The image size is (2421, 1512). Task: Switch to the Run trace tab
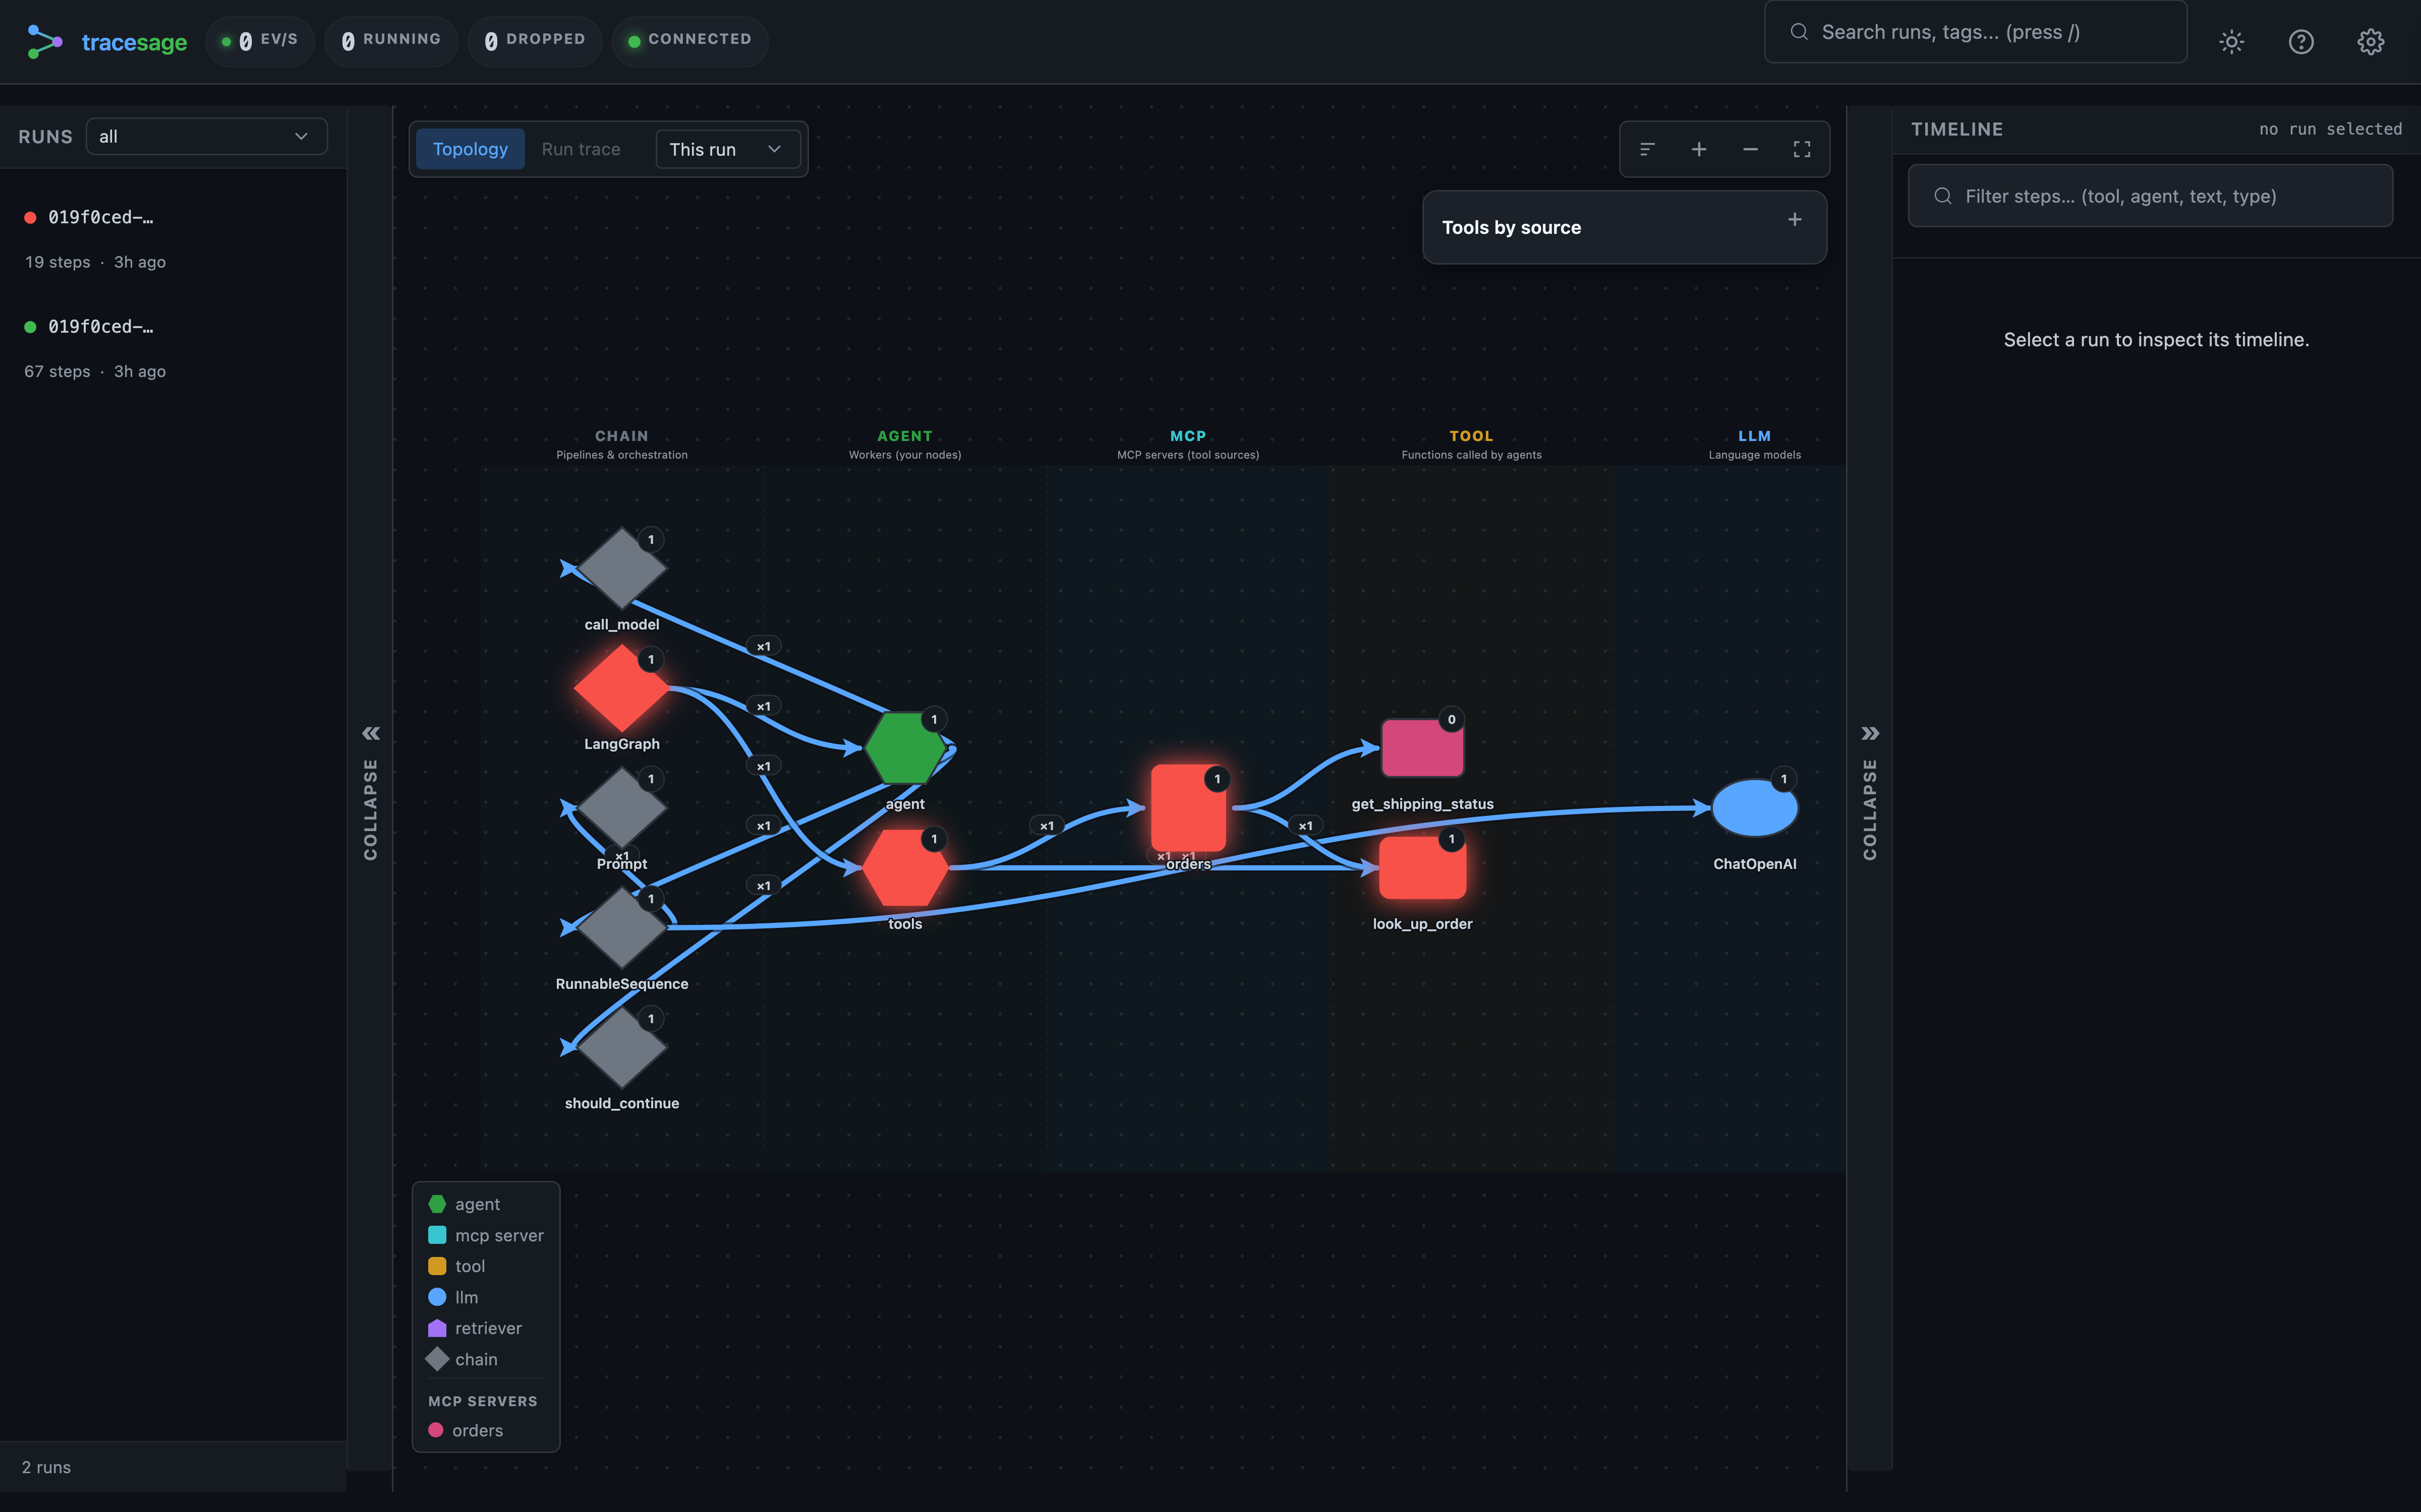point(580,149)
